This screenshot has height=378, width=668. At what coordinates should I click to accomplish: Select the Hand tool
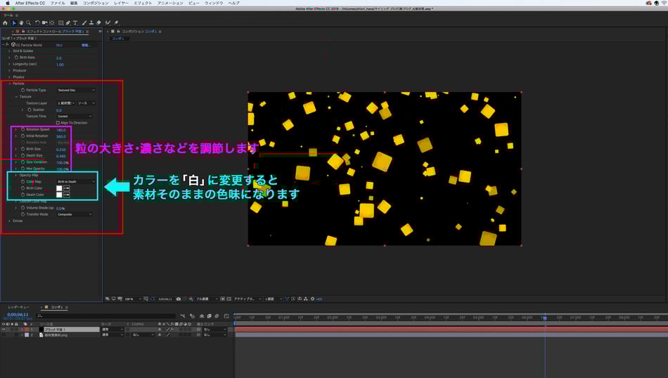21,22
